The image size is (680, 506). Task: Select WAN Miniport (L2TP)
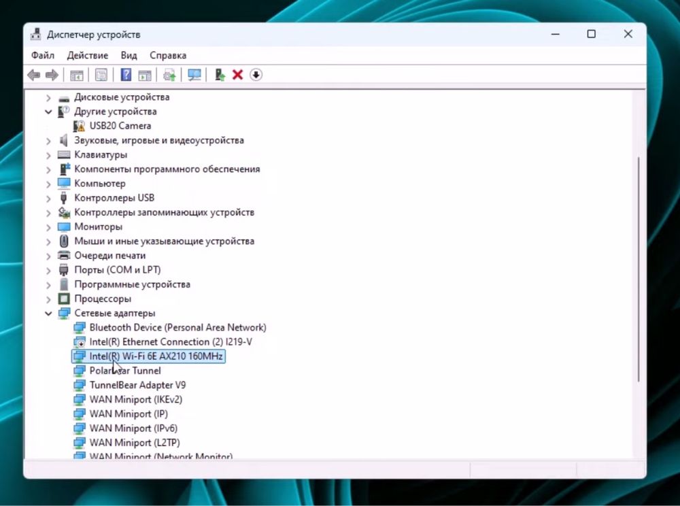tap(135, 443)
